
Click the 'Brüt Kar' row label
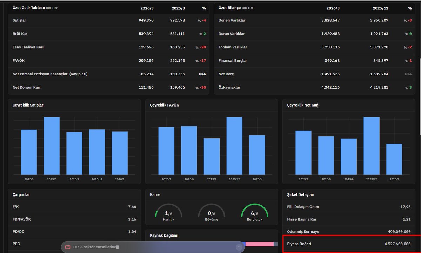pyautogui.click(x=20, y=34)
